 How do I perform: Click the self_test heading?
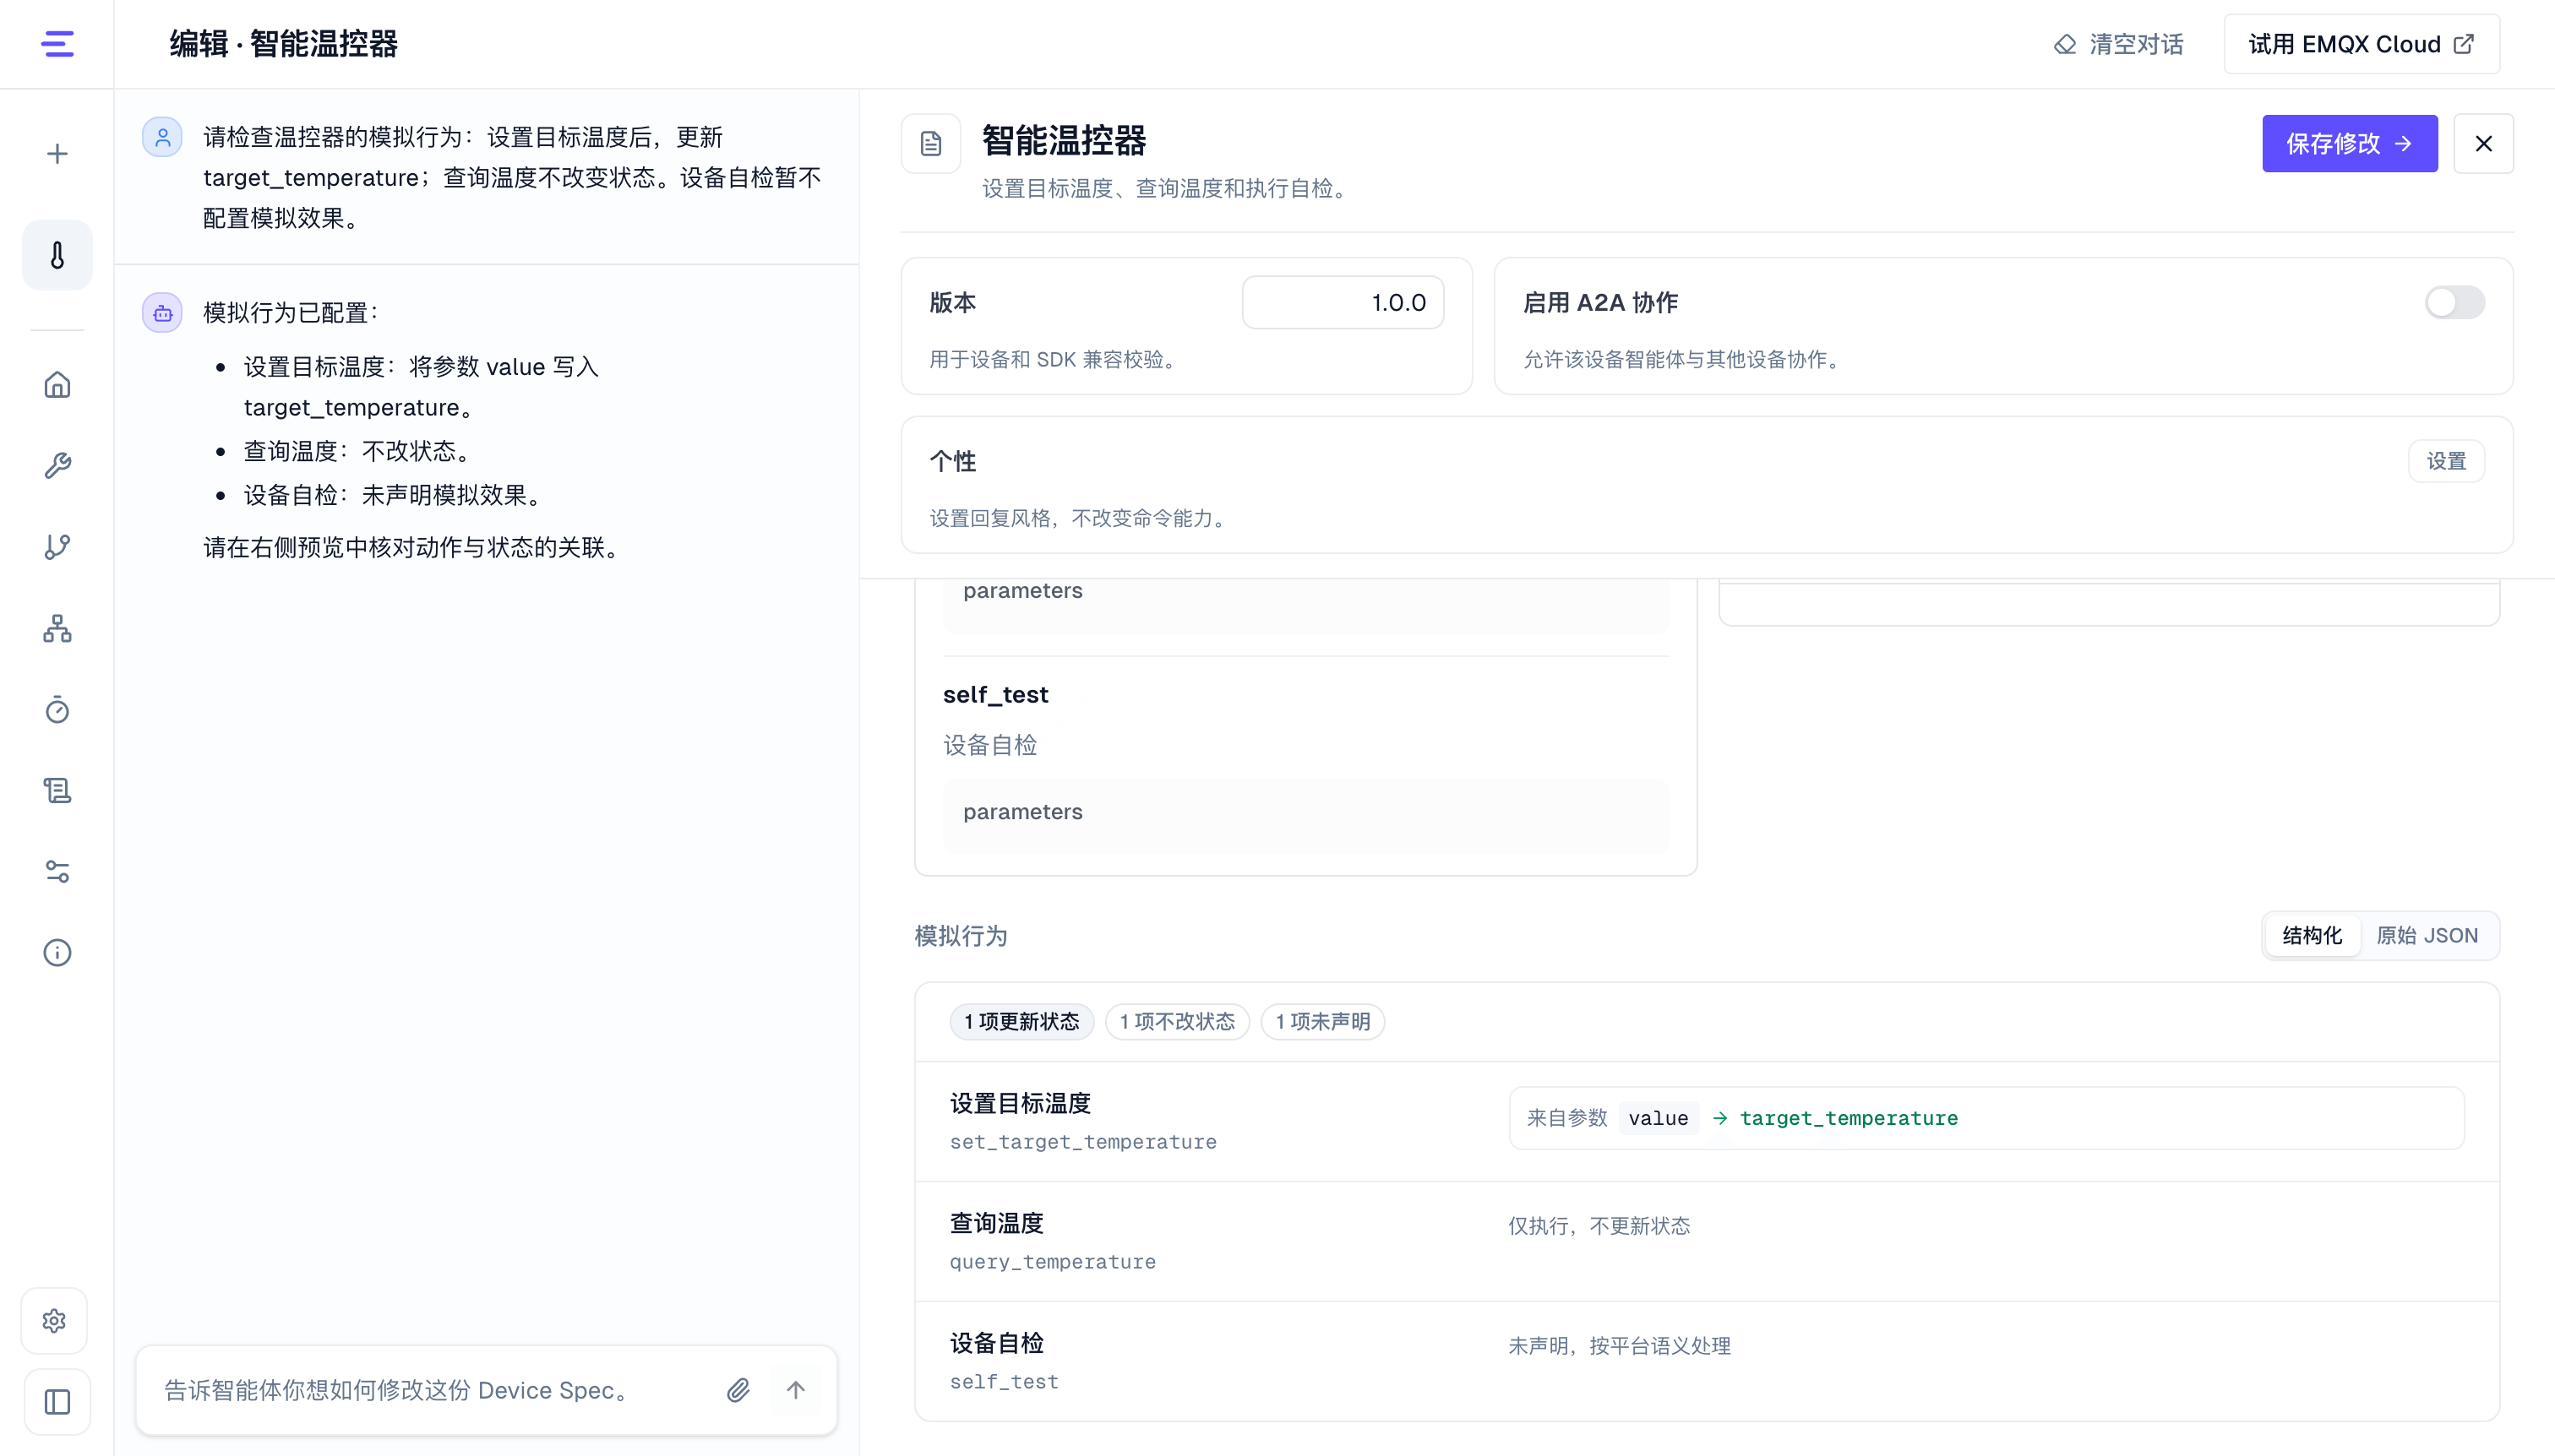click(x=995, y=694)
